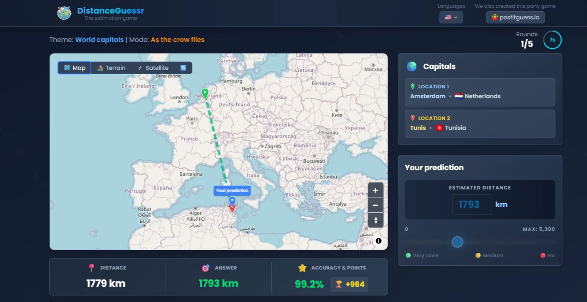Switch map view to Terrain
Screen dimensions: 587x302
click(x=111, y=68)
